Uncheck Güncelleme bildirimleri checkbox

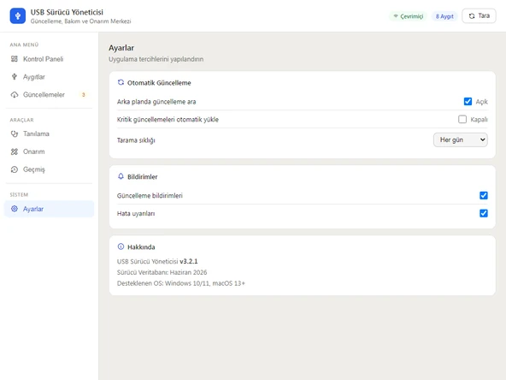coord(484,195)
